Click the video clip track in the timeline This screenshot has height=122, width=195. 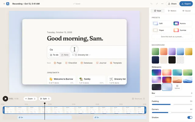[x=74, y=110]
